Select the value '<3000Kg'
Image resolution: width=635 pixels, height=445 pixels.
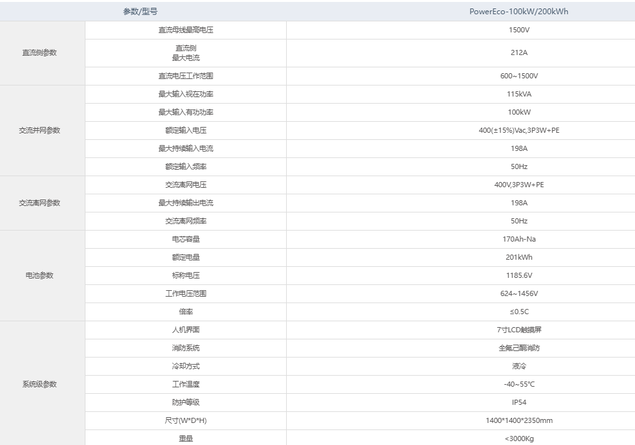(x=519, y=439)
